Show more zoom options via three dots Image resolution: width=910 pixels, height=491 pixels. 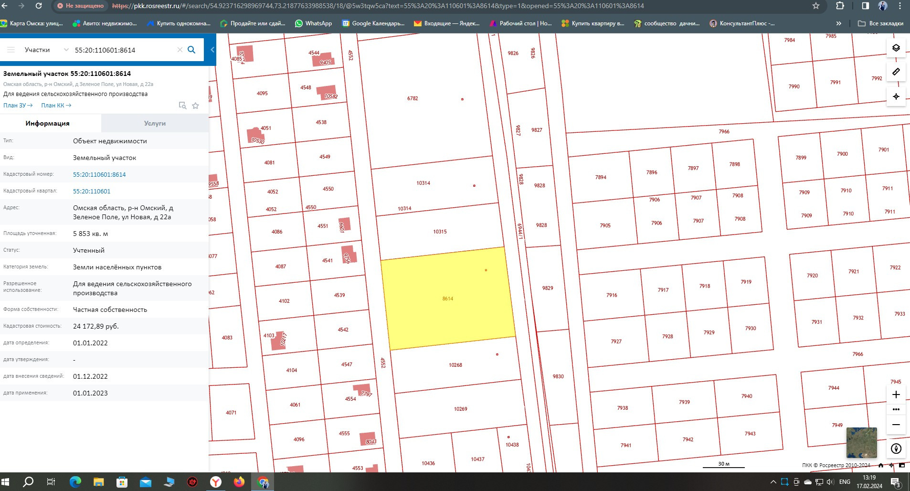(896, 409)
